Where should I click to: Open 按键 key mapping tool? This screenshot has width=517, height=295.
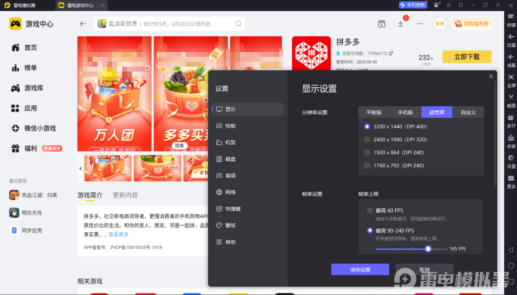point(511,20)
